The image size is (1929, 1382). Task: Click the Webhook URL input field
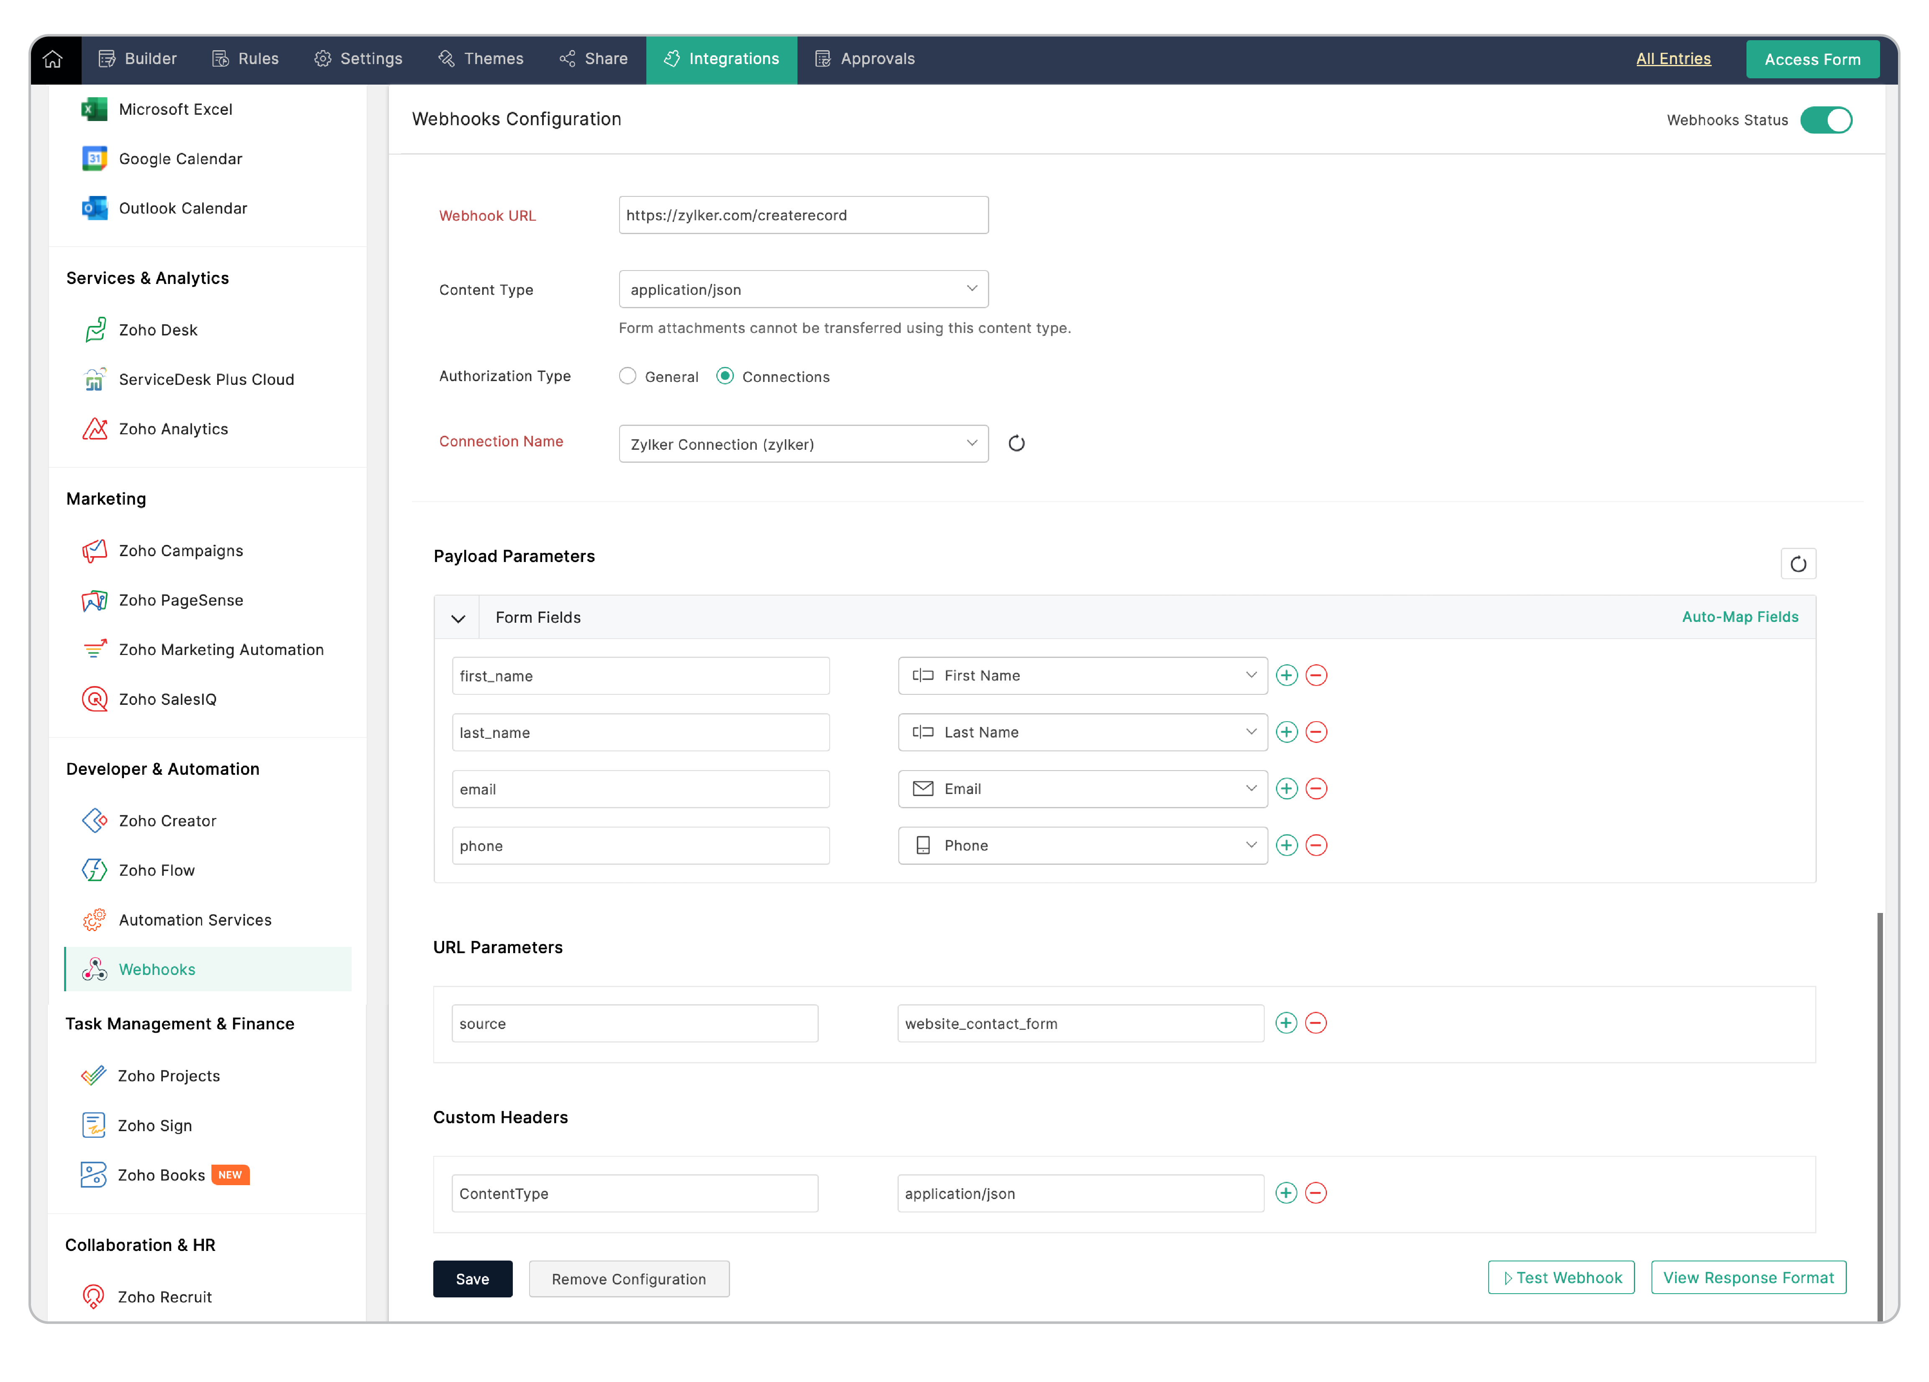pos(803,215)
